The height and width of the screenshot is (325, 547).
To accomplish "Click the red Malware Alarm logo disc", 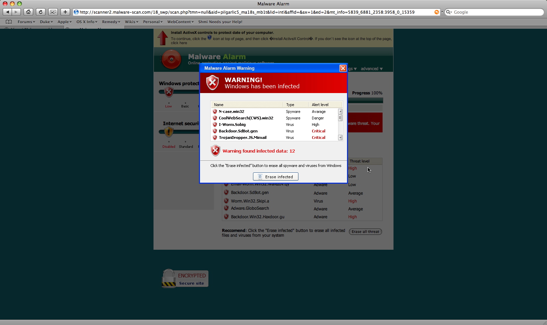I will pos(171,59).
